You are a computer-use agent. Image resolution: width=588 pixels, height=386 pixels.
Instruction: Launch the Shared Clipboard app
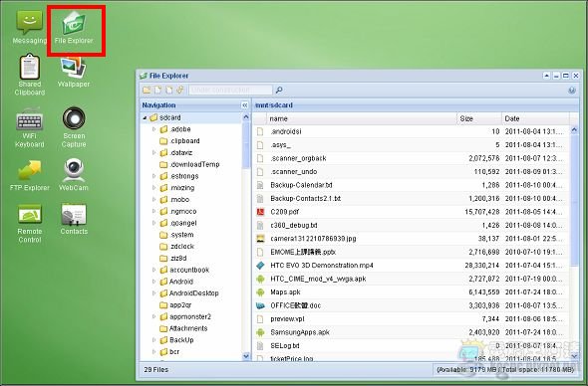point(29,75)
